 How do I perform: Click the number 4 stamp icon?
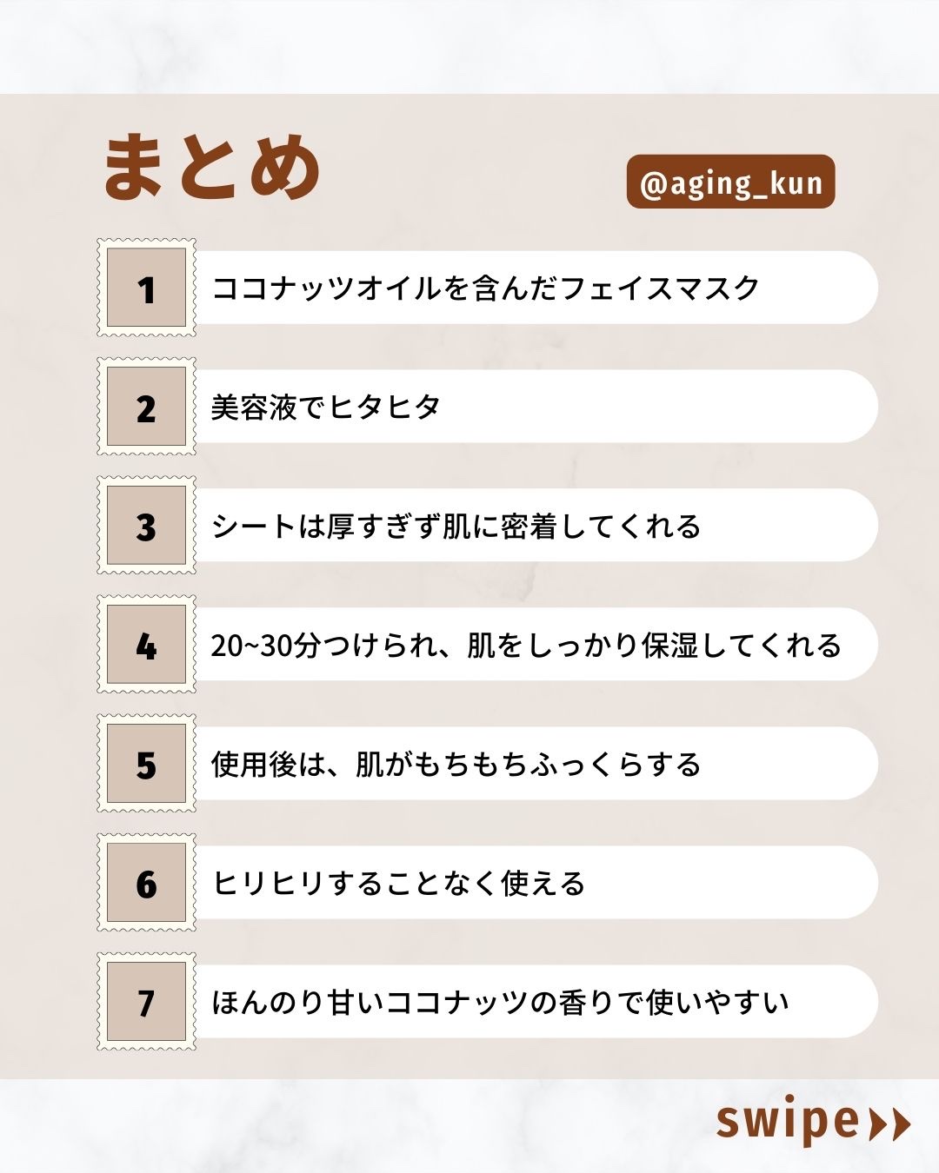pos(146,645)
